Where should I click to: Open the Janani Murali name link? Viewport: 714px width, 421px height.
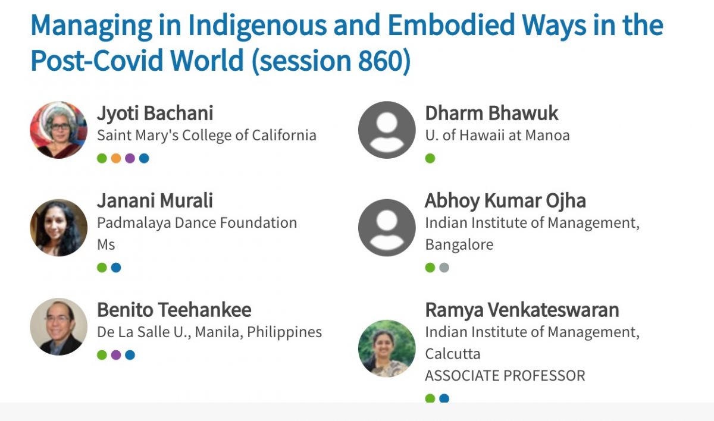pos(155,200)
